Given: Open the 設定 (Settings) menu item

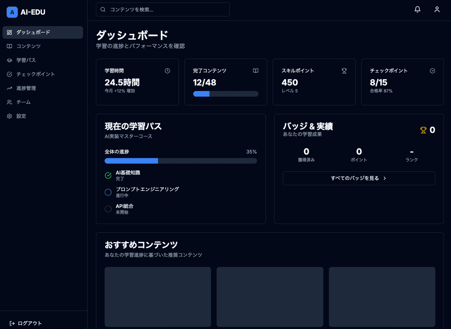Looking at the screenshot, I should 9,116.
